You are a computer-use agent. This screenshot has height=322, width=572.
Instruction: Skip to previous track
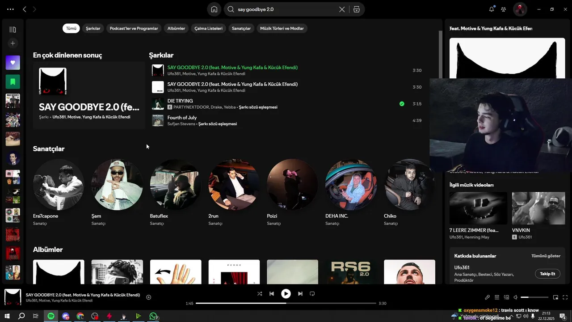click(x=272, y=294)
